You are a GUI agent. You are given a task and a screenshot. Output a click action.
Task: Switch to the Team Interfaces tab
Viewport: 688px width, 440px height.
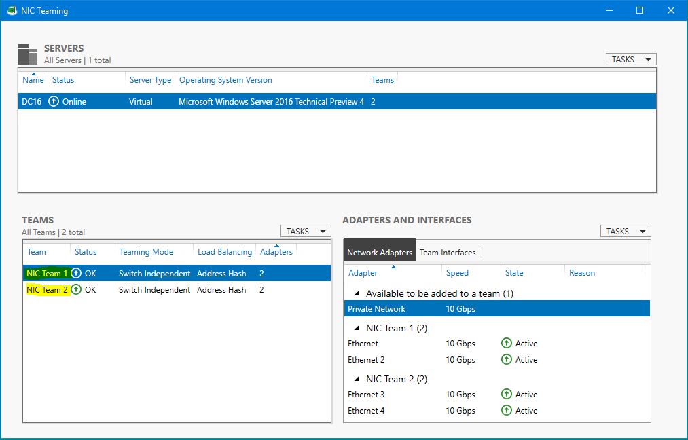(448, 252)
